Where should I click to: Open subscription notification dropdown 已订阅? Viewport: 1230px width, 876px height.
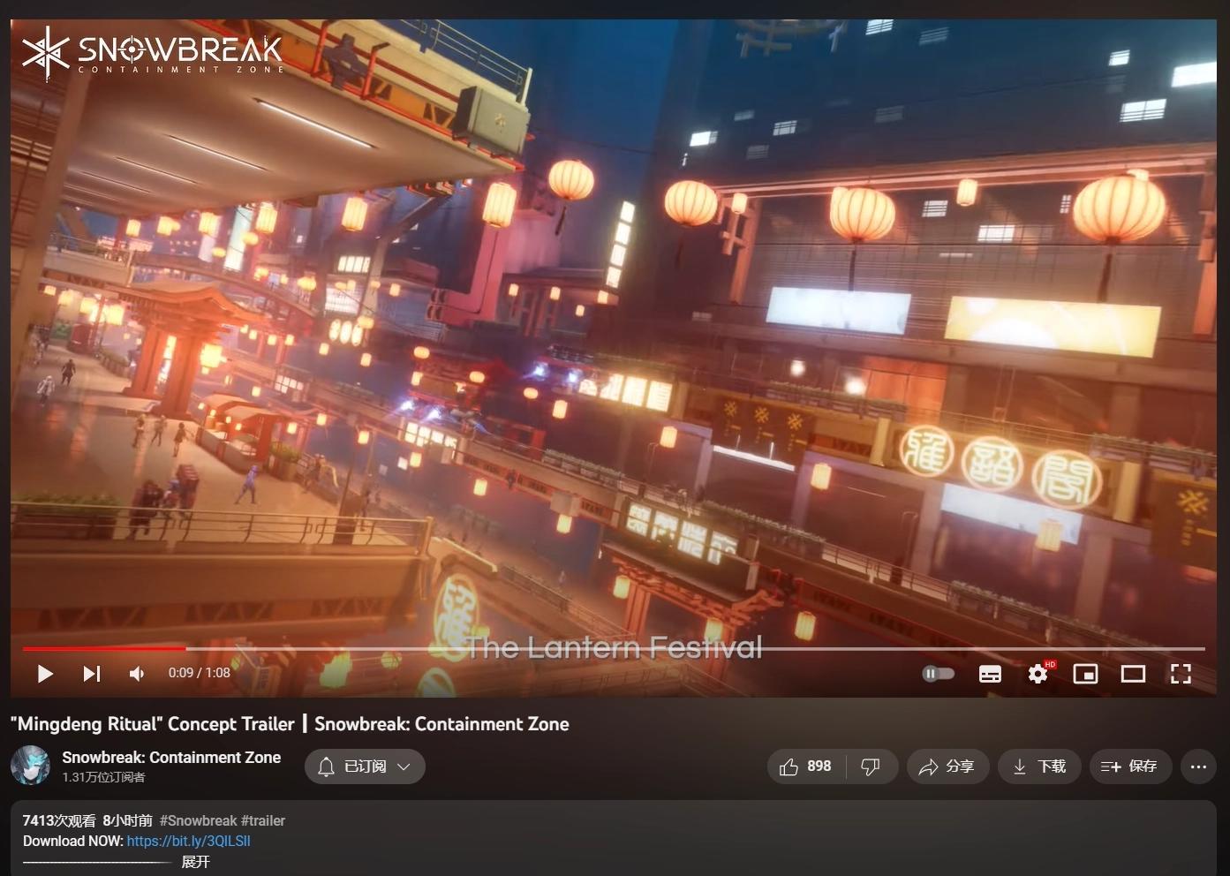coord(365,766)
